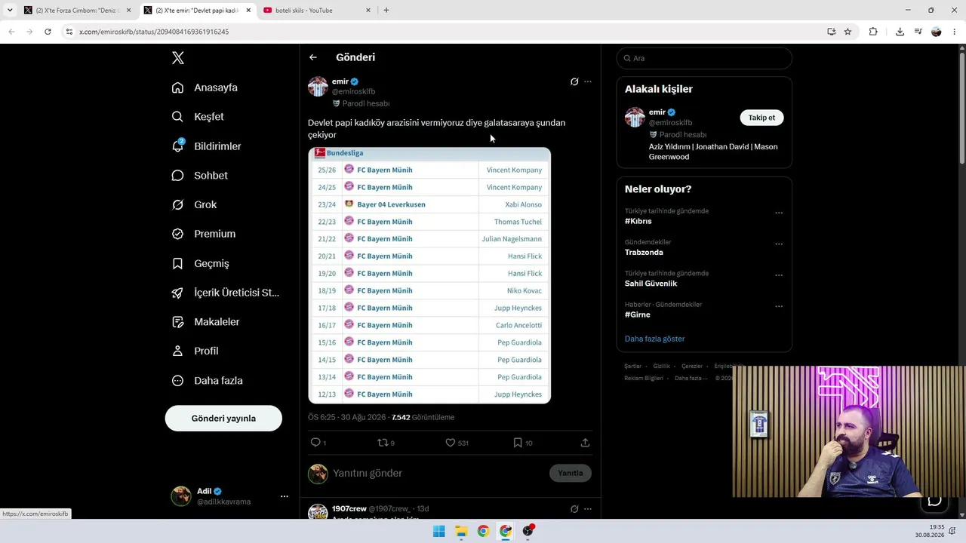The height and width of the screenshot is (543, 966).
Task: Click the Daha fazla göster link
Action: tap(654, 339)
